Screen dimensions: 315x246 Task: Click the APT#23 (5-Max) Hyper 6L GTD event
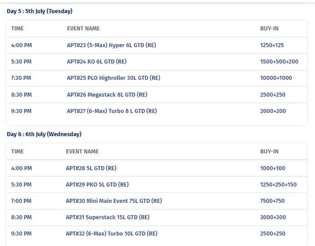(x=111, y=45)
